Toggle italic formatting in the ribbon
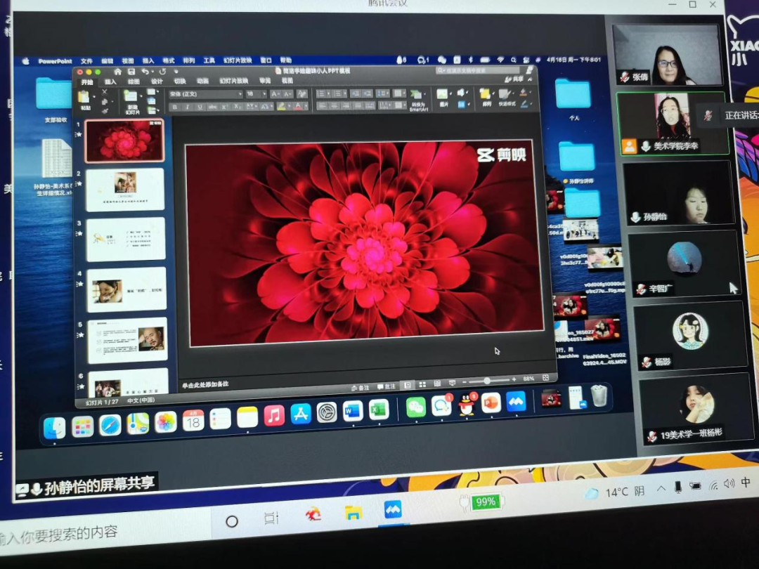The image size is (759, 569). (188, 107)
